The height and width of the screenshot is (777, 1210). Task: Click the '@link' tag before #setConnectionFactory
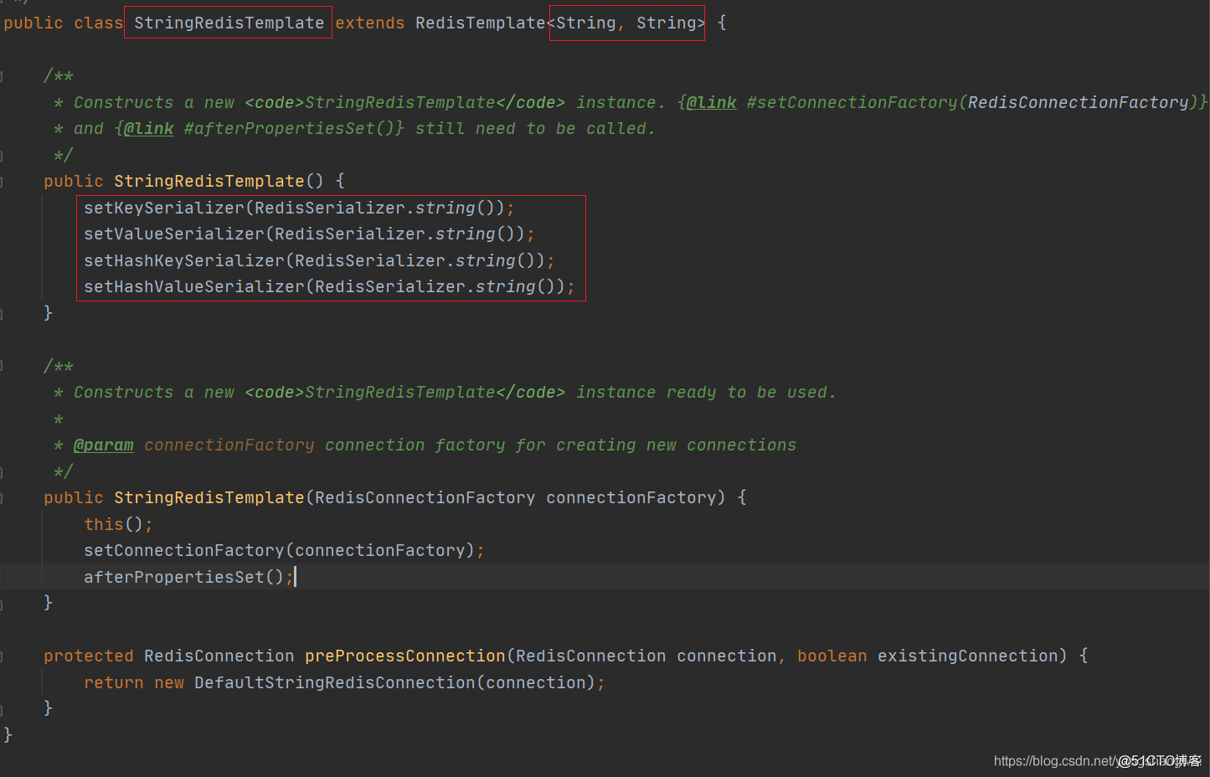coord(712,102)
